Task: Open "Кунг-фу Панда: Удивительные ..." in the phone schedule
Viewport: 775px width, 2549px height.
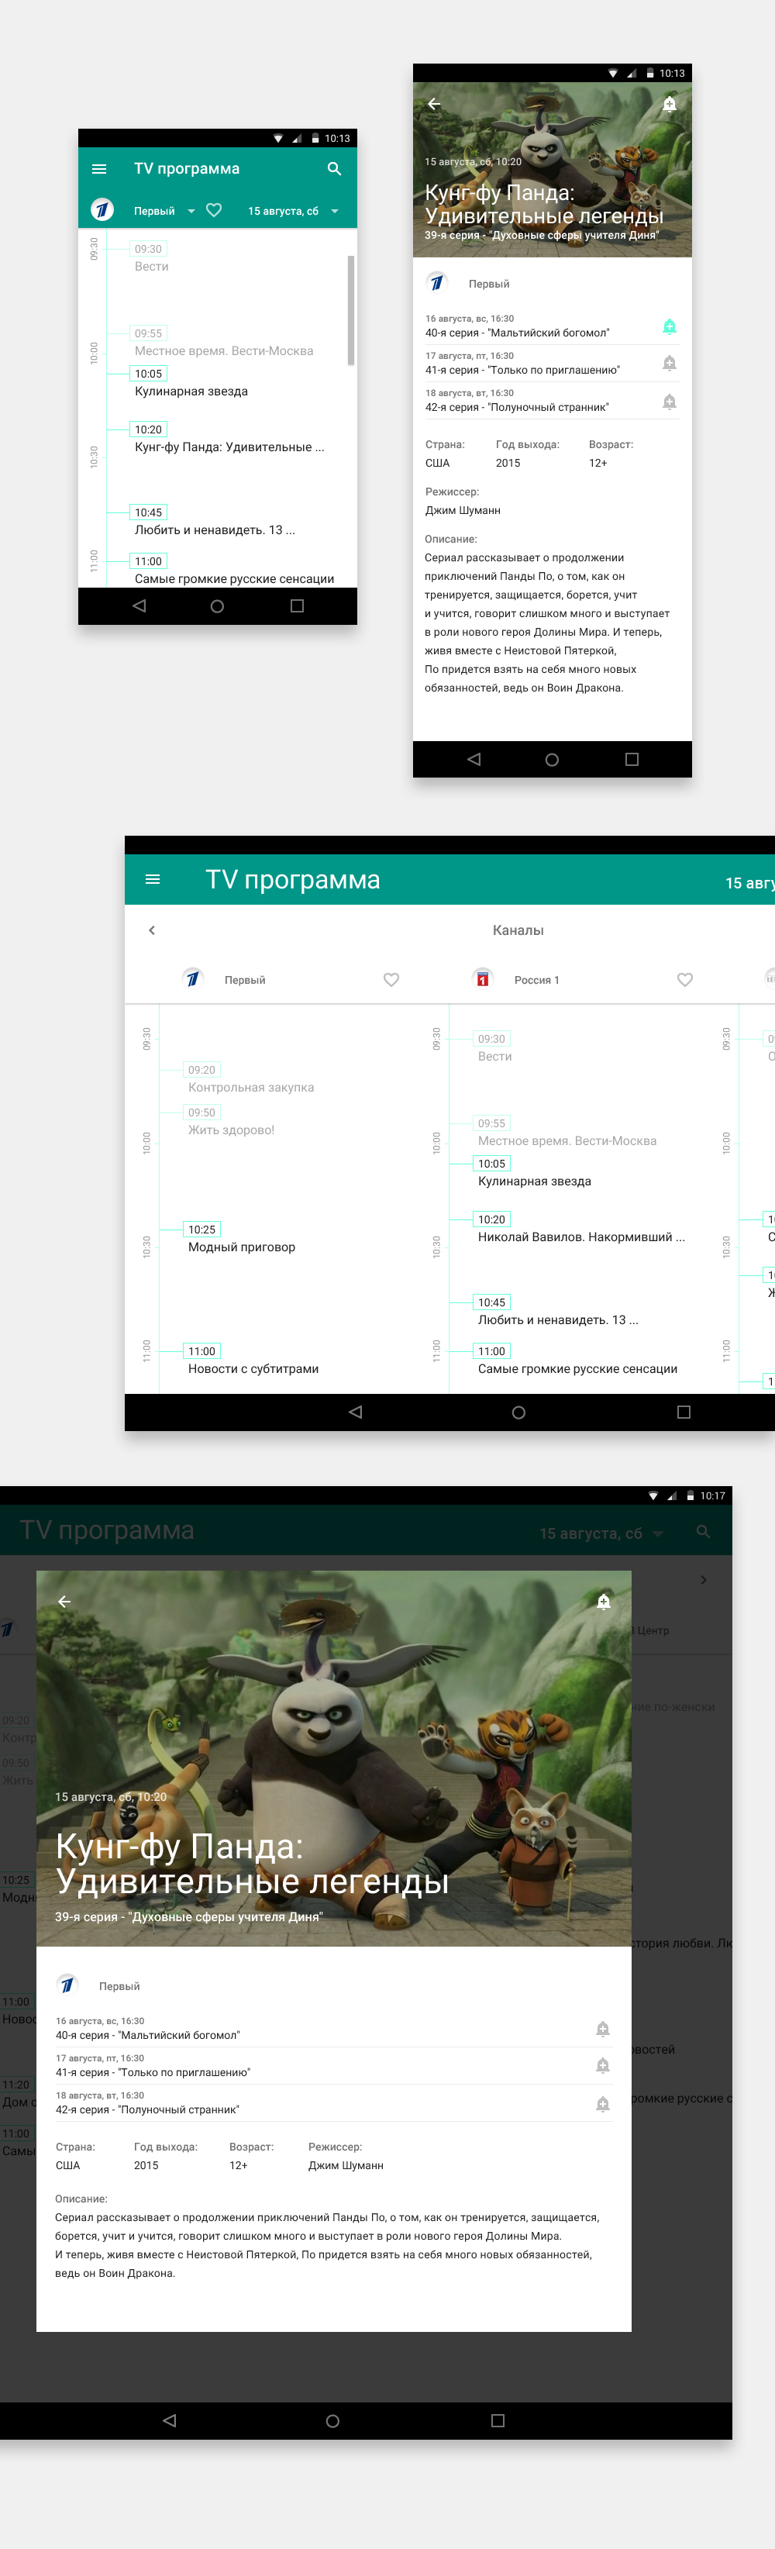Action: (x=229, y=447)
